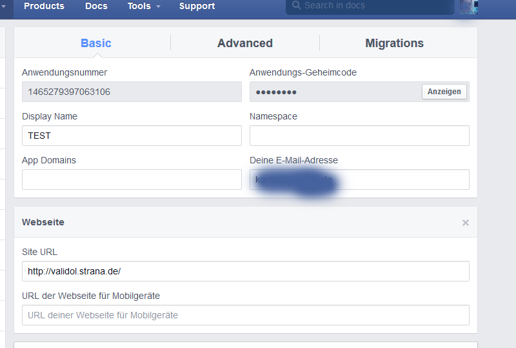516x348 pixels.
Task: Go to Docs in the navigation bar
Action: pos(96,6)
